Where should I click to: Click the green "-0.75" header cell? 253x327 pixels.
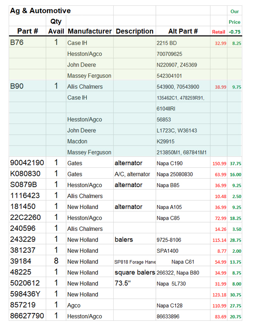235,32
